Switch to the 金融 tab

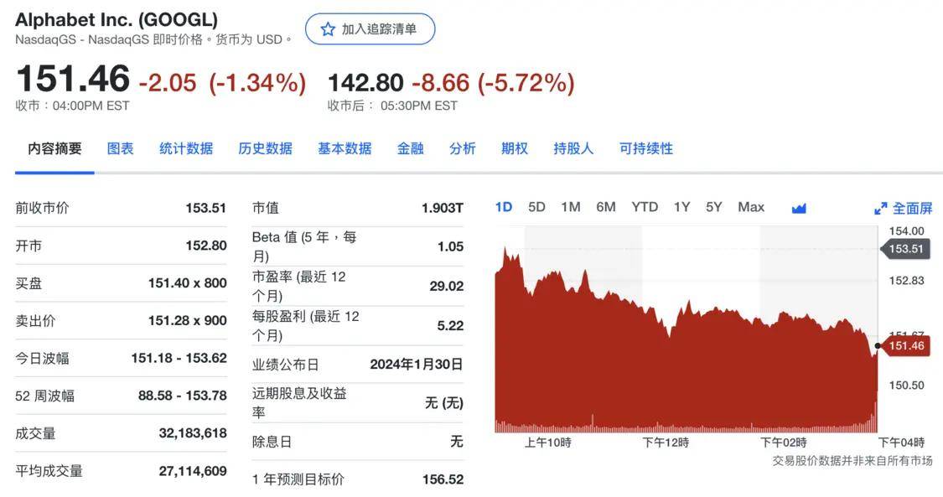410,148
